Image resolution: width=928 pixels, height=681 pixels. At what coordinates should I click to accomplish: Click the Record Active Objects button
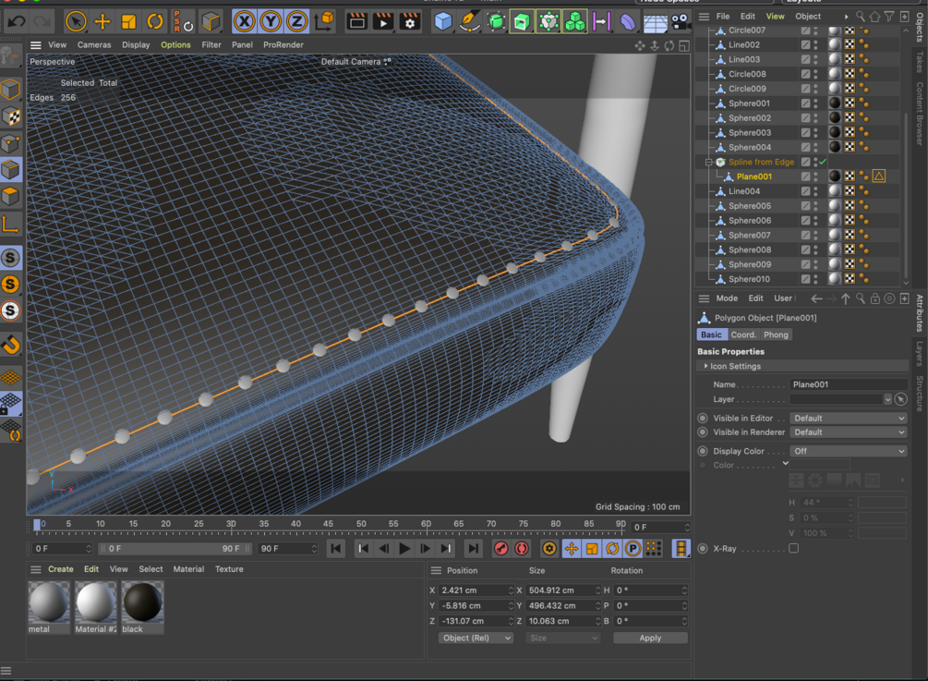pyautogui.click(x=500, y=549)
